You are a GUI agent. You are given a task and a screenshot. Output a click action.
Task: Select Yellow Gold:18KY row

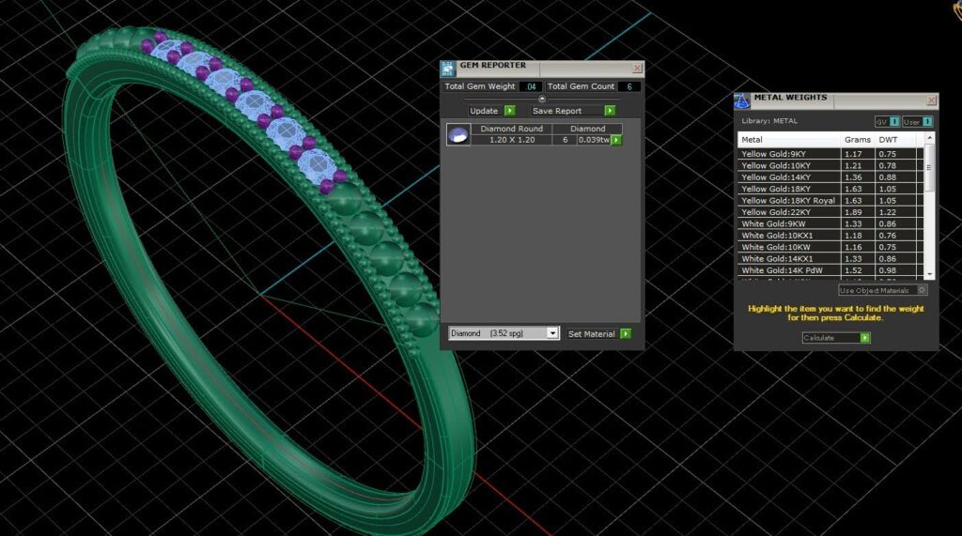point(830,189)
